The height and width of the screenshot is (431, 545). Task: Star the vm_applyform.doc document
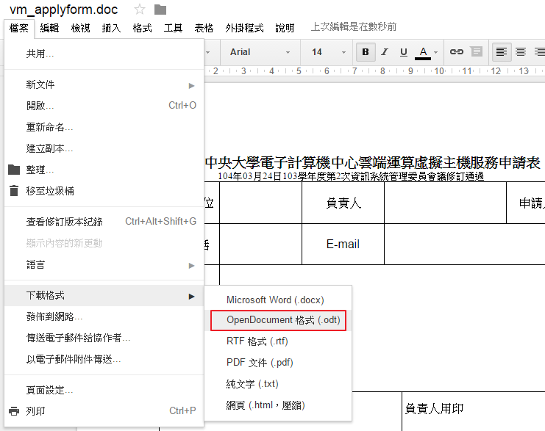(x=140, y=10)
